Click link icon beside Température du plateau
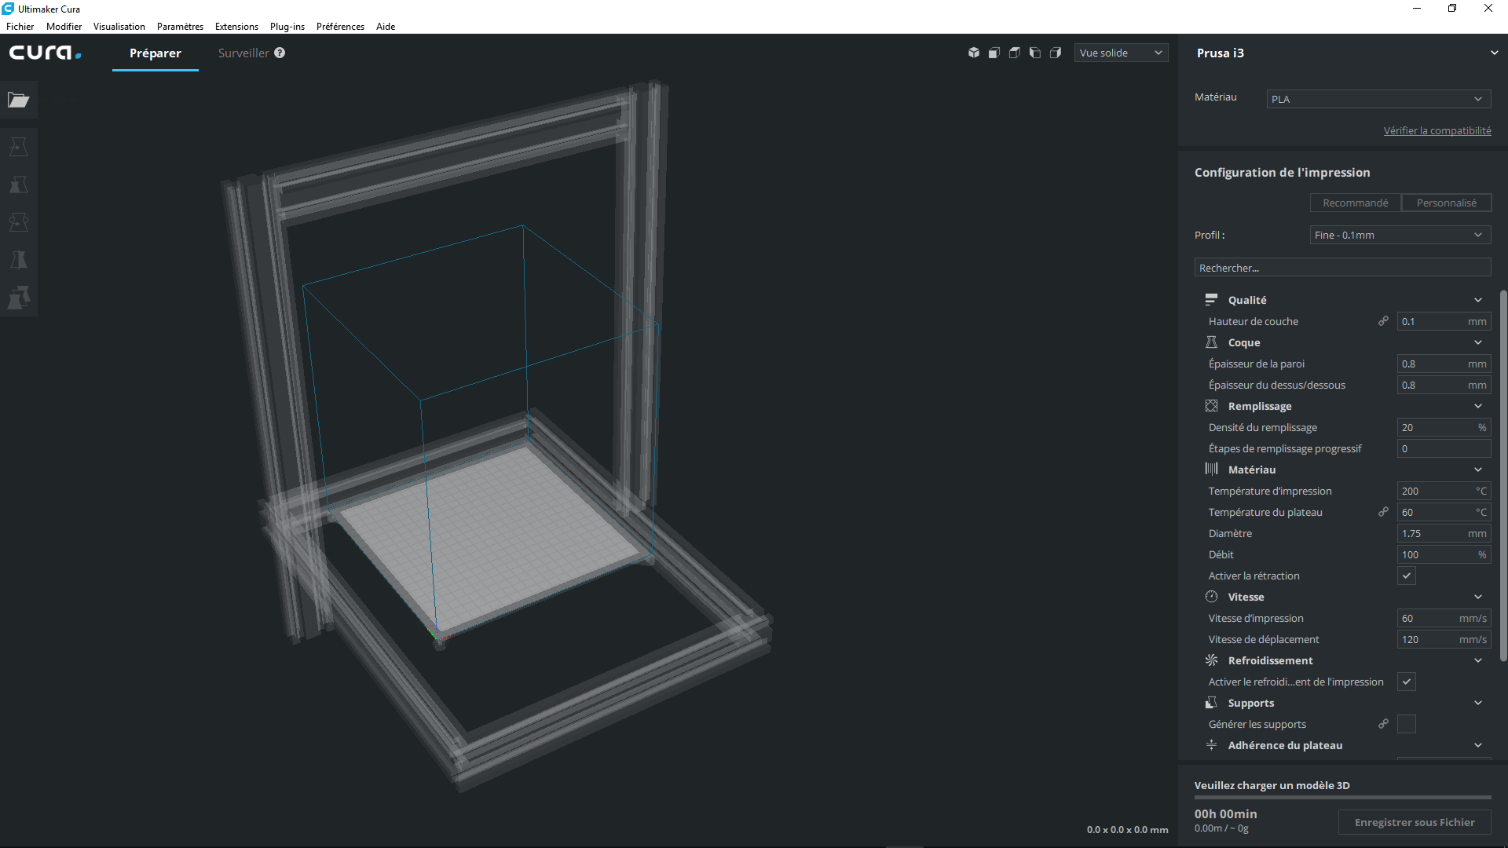Screen dimensions: 1508x848 pos(1383,512)
